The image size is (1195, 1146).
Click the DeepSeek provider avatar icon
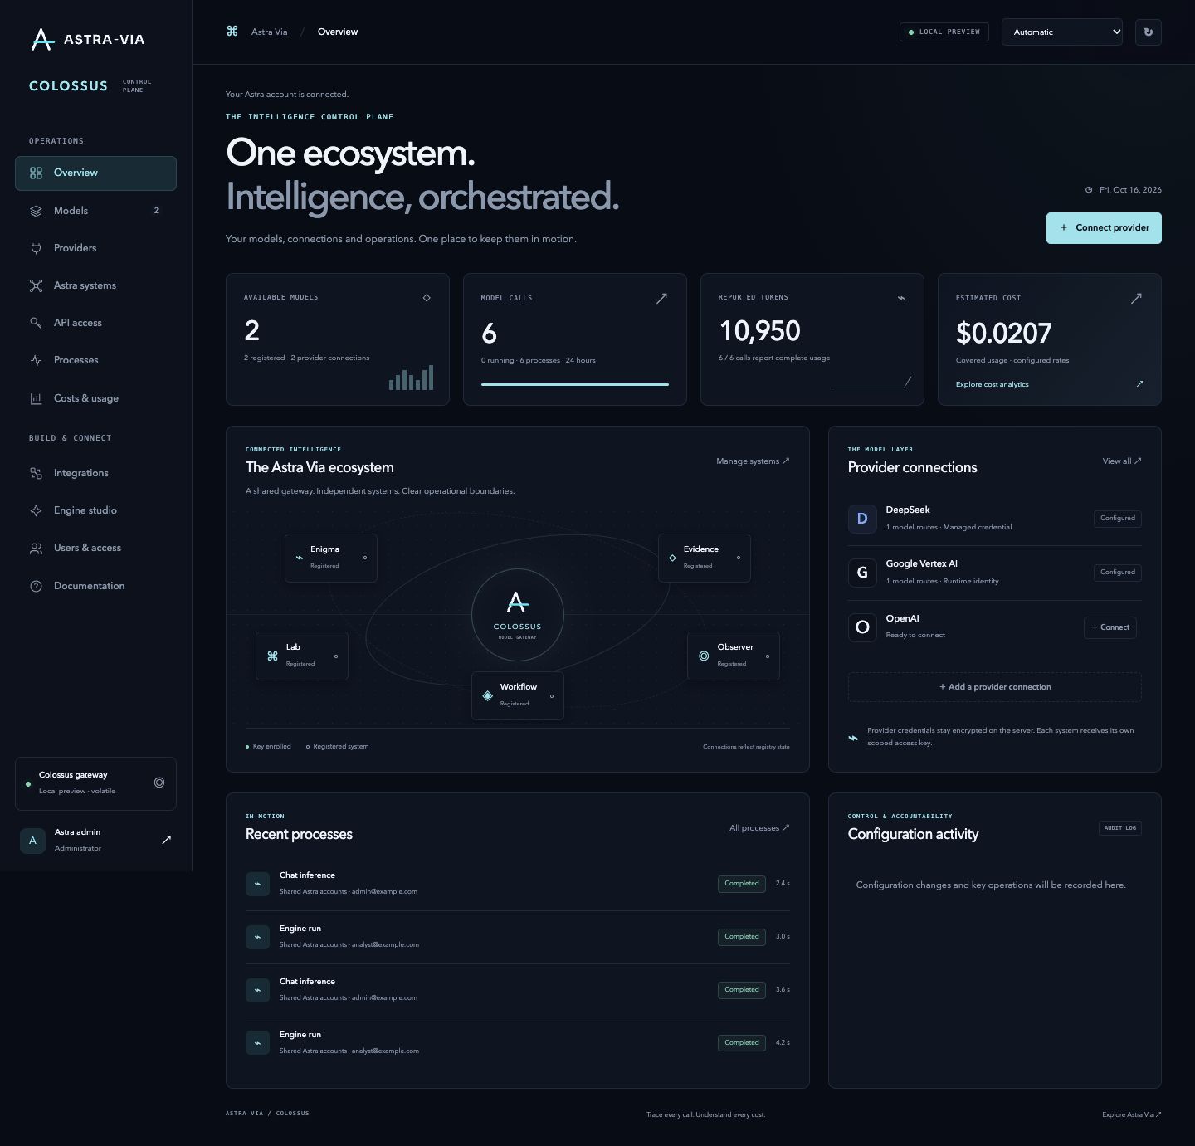(862, 519)
